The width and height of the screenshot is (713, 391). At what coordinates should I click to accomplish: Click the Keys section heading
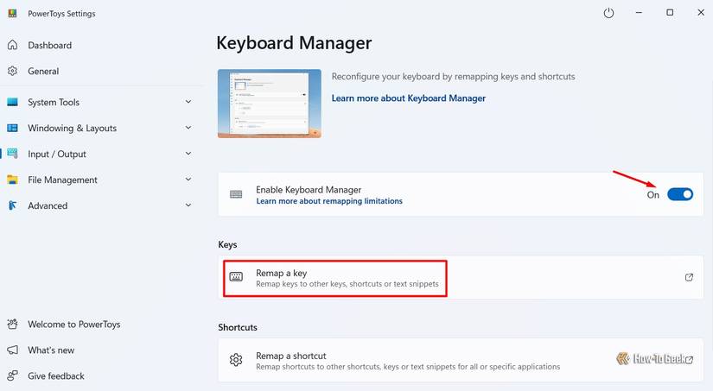[x=227, y=245]
